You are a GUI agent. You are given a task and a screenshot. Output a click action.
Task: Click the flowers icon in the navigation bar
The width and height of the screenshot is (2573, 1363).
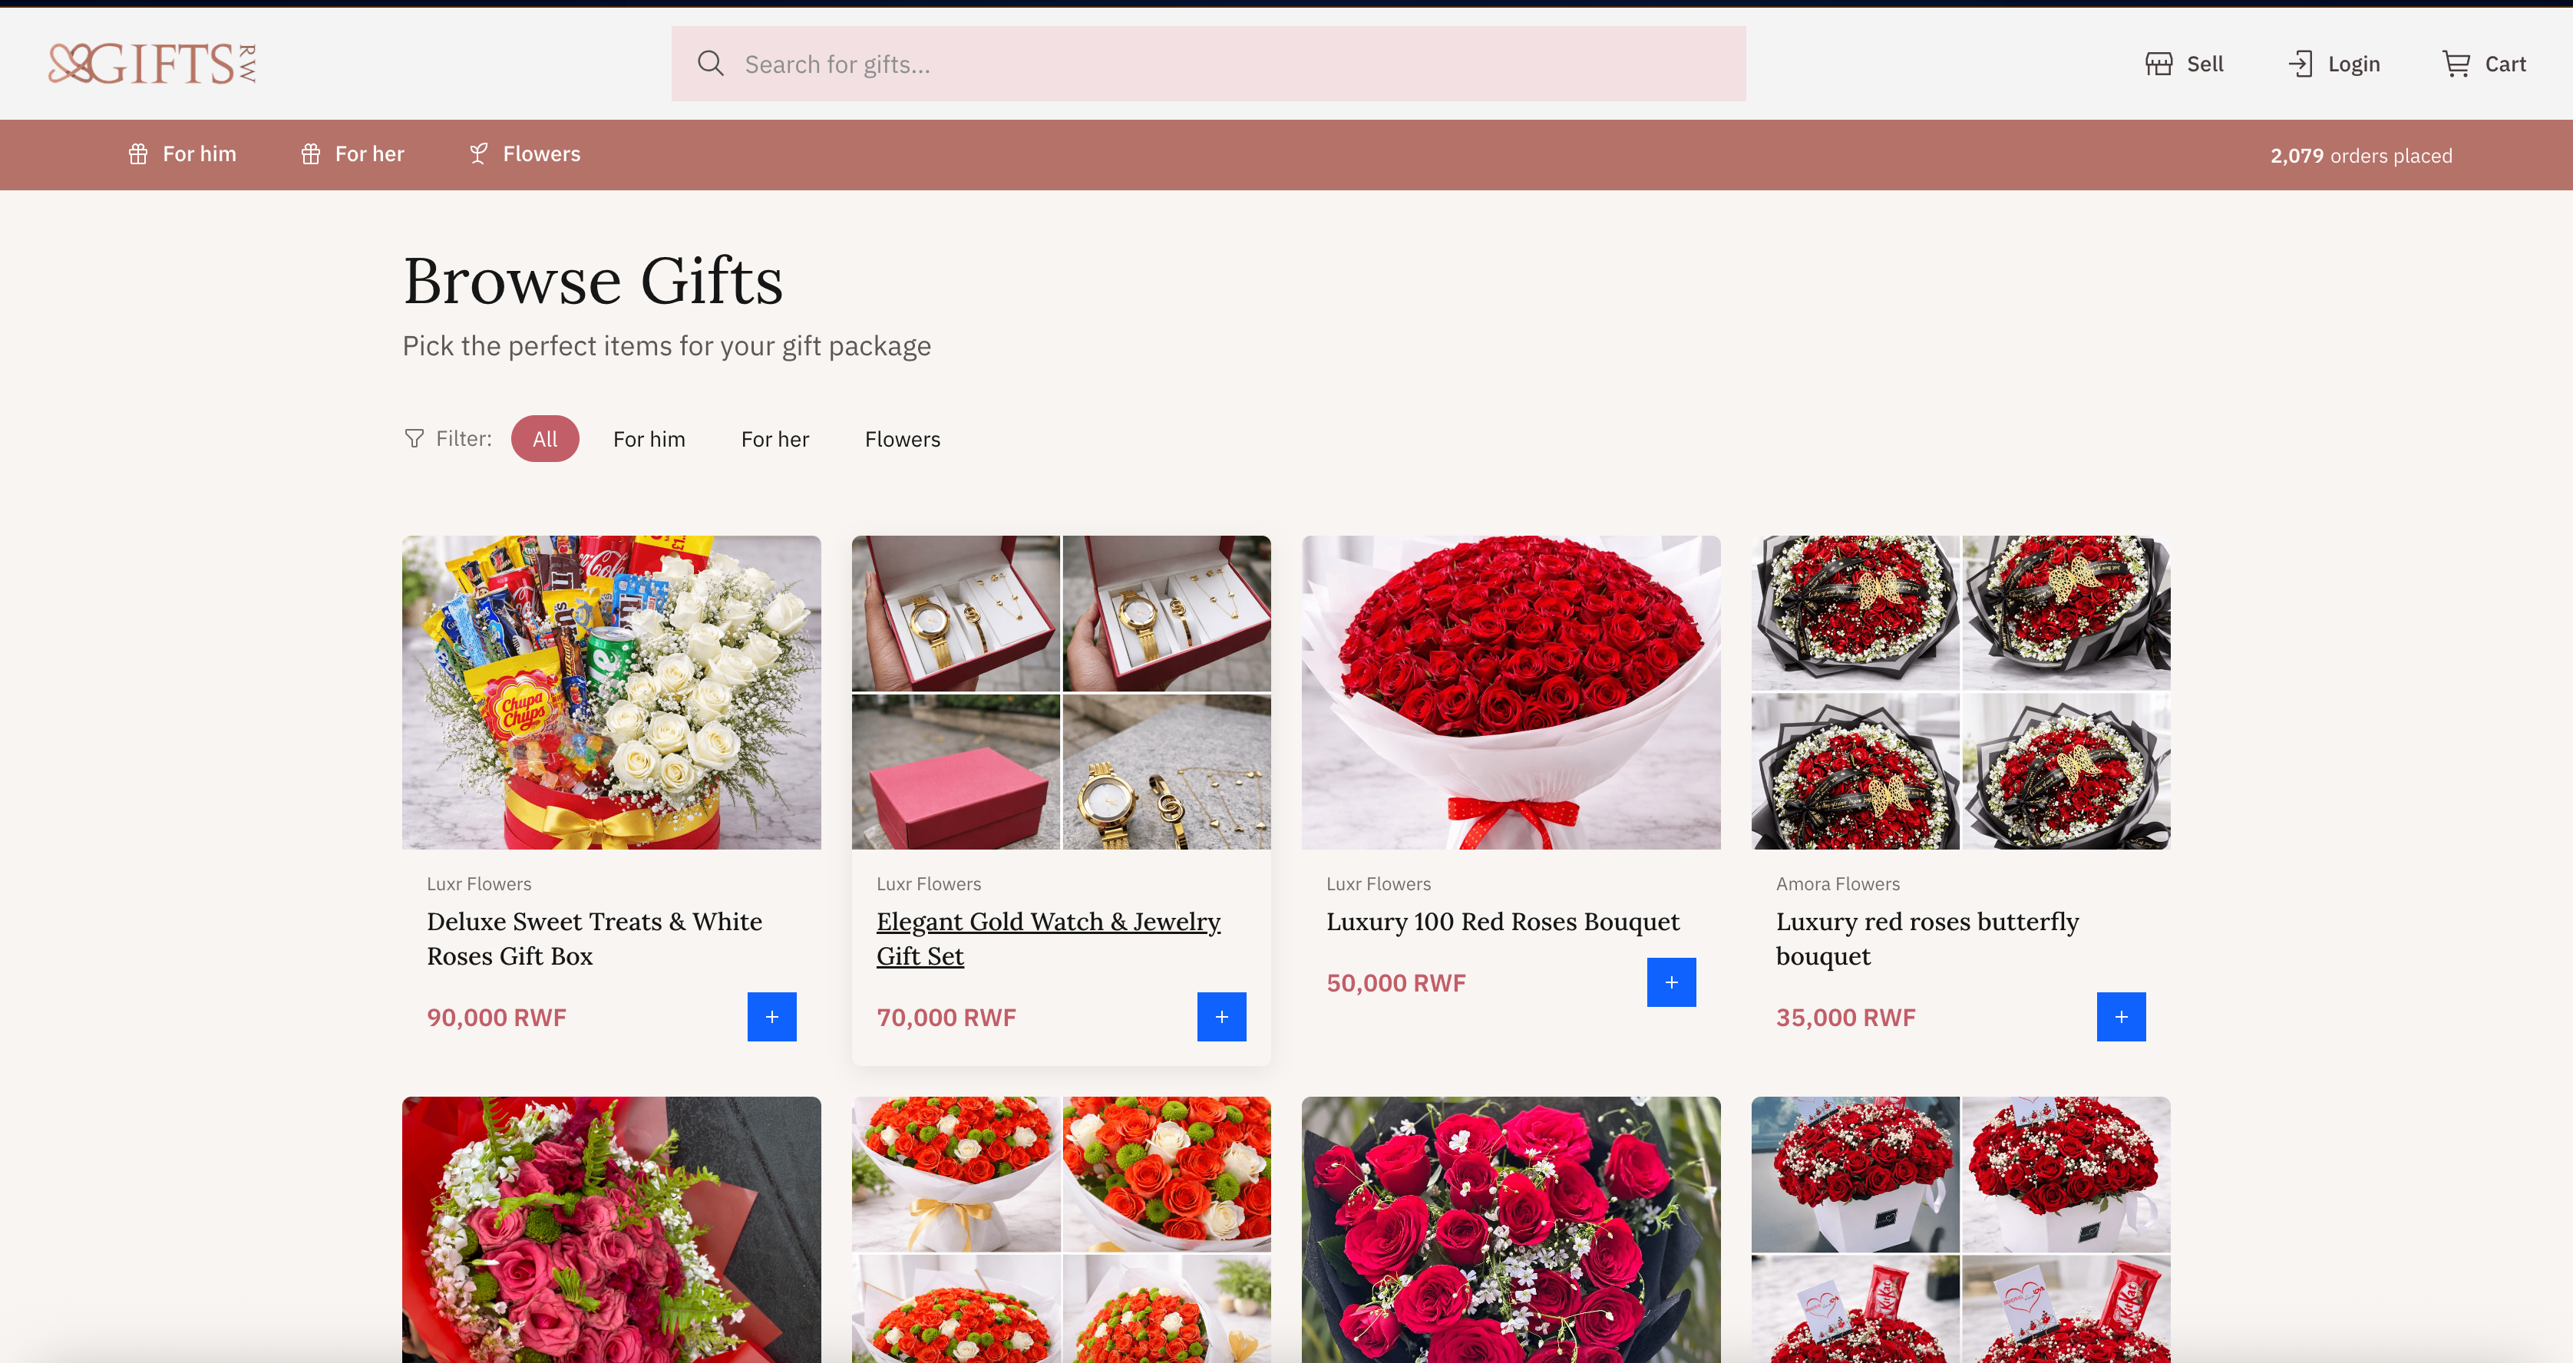click(480, 153)
